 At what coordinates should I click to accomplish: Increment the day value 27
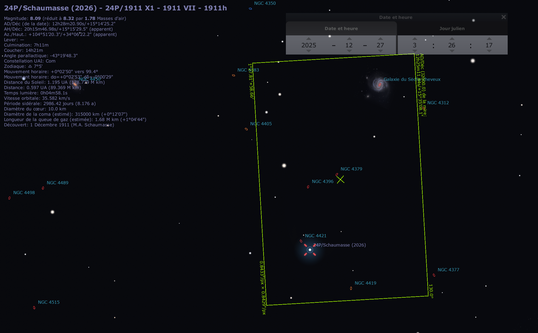pos(380,39)
